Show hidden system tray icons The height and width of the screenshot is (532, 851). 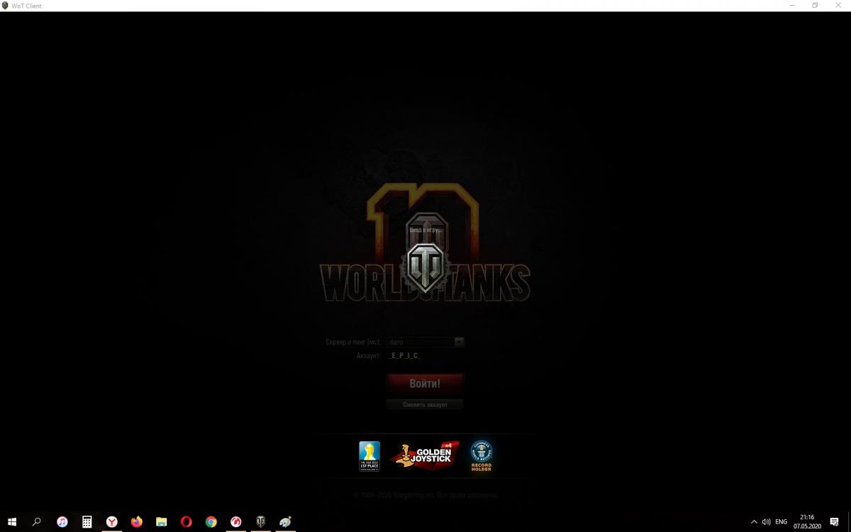754,522
